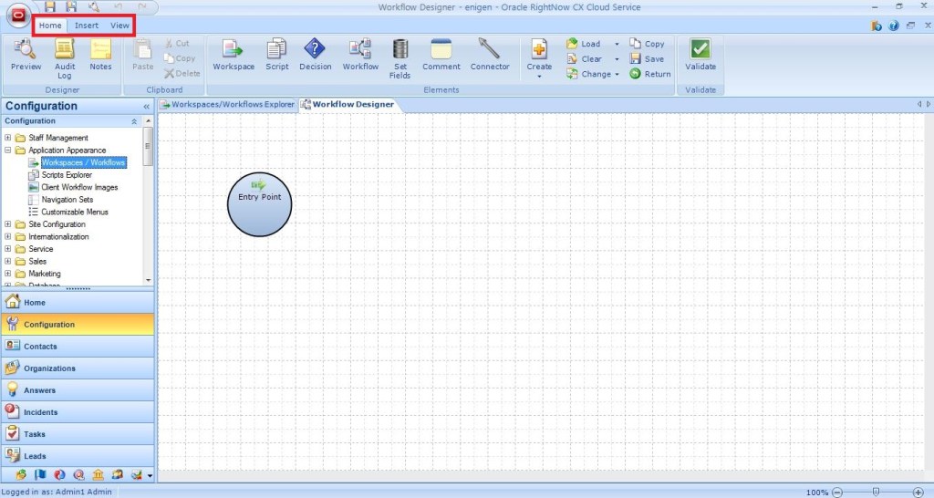Switch to Workspaces/Workflows Explorer tab

227,104
